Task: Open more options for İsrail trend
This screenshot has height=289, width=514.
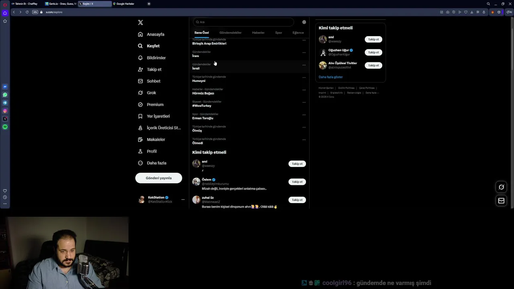Action: 304,65
